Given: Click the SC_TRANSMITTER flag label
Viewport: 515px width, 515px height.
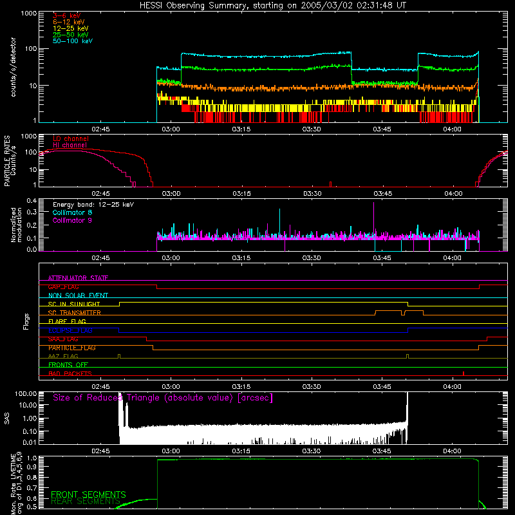Looking at the screenshot, I should (75, 312).
